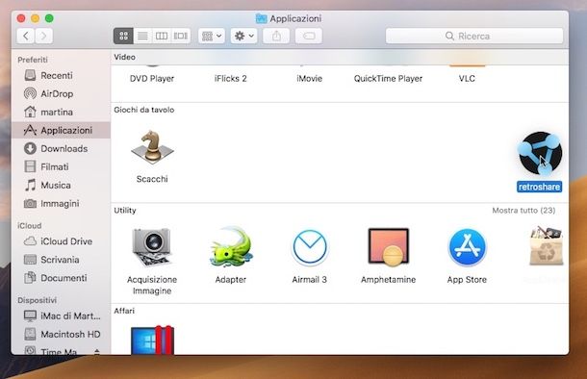
Task: Switch to gallery view mode
Action: 181,36
